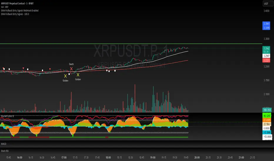This screenshot has height=161, width=274.
Task: Click the yellow Golden cross just after 17:00
Action: point(65,76)
